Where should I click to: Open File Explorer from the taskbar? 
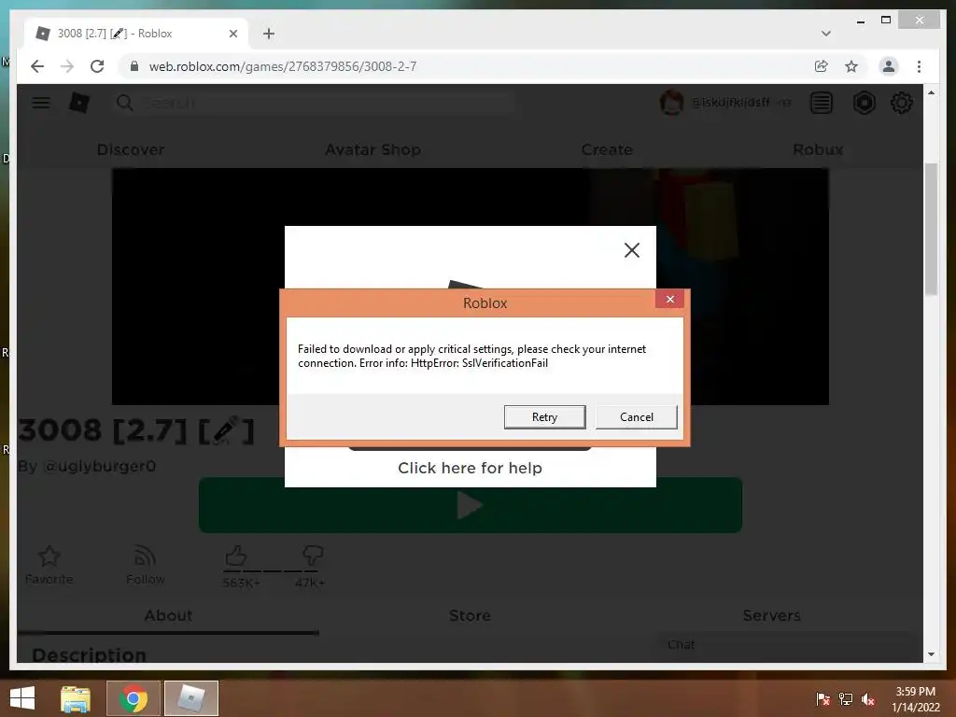(75, 698)
